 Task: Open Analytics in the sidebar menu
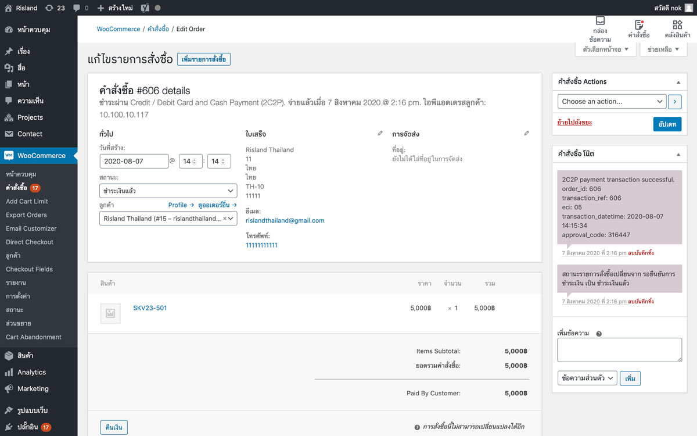(31, 372)
